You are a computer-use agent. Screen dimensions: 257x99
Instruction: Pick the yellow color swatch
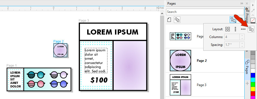click(253, 89)
